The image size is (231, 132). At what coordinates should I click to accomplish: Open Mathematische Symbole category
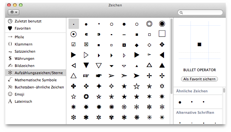pos(36,80)
